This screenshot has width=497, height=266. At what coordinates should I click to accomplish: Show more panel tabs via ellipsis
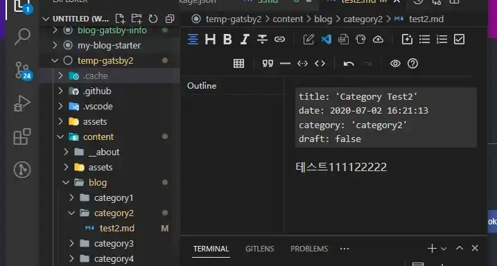(345, 249)
